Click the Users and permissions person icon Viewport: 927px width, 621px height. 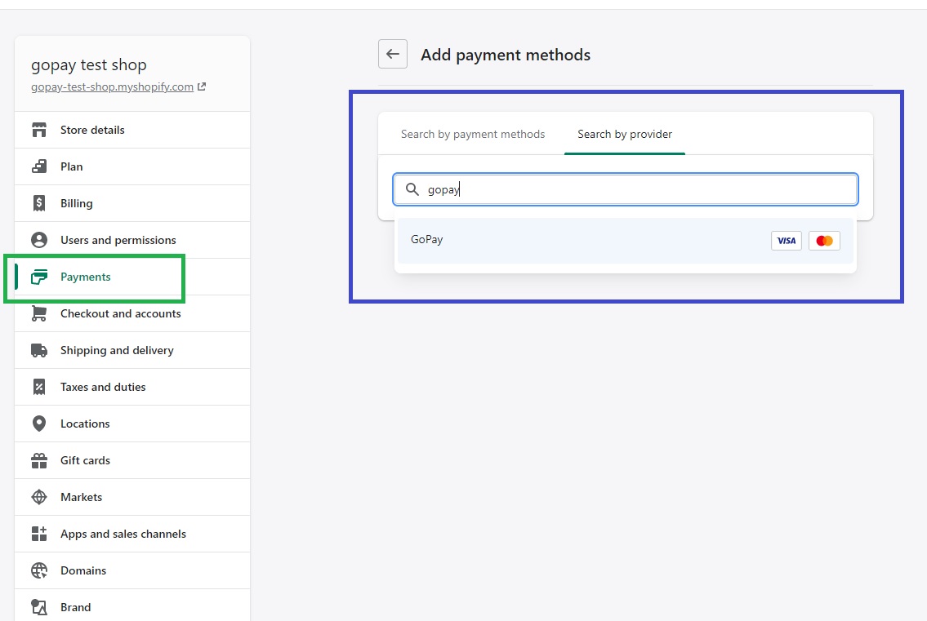click(39, 240)
